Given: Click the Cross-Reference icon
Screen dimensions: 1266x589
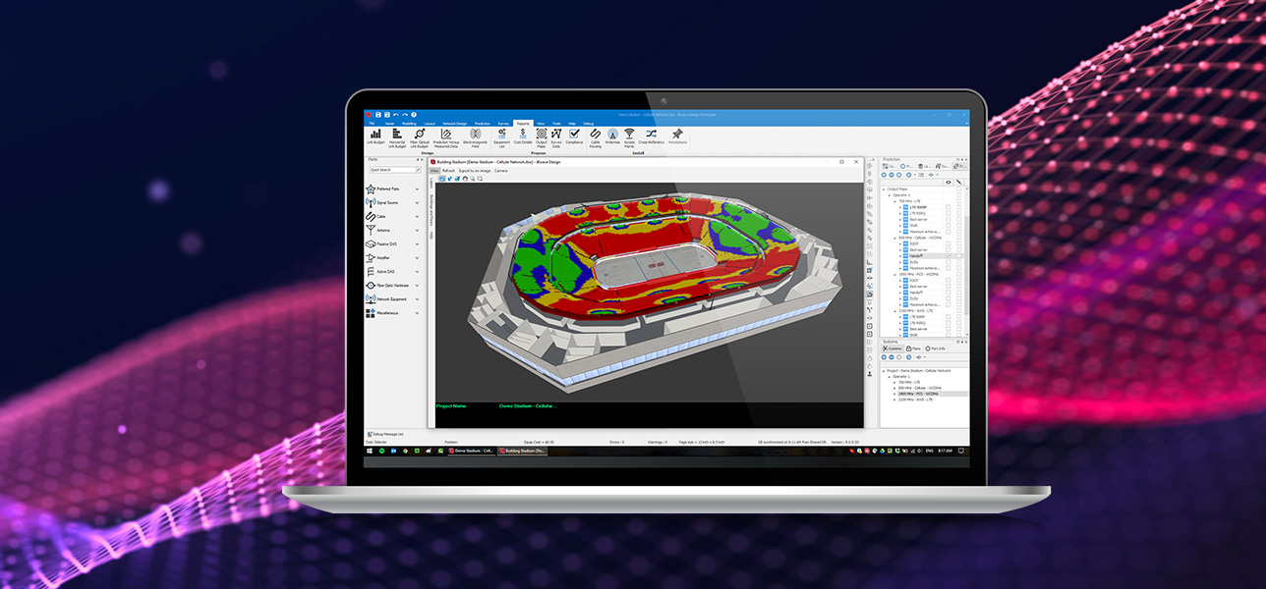Looking at the screenshot, I should 651,134.
